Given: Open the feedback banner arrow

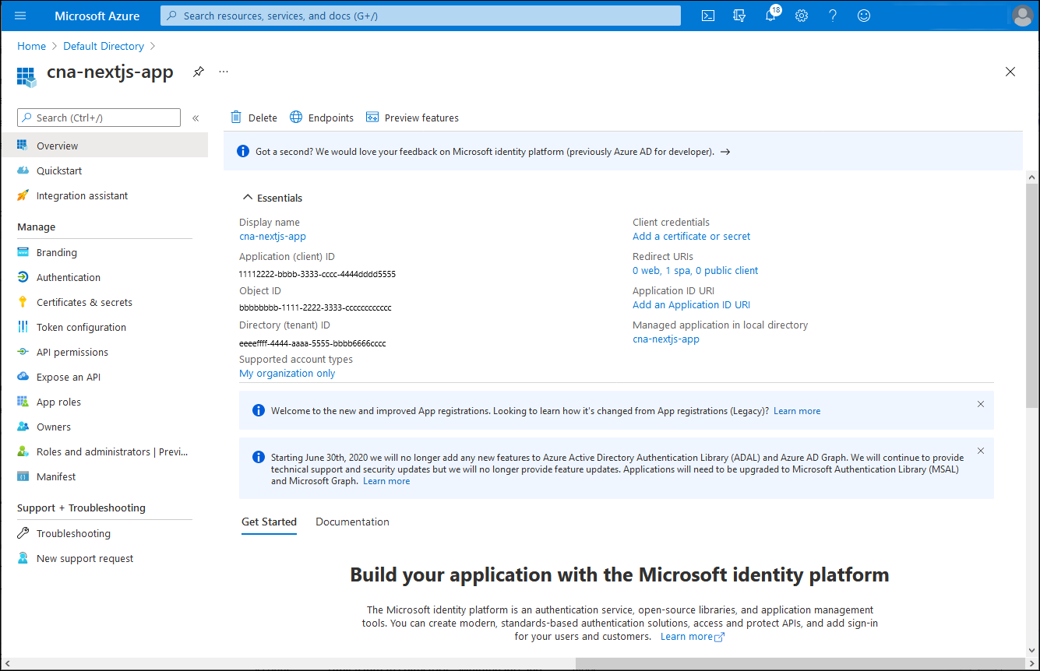Looking at the screenshot, I should pyautogui.click(x=725, y=152).
